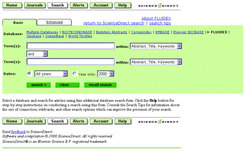Open Help in top navigation
This screenshot has width=245, height=152.
(x=122, y=5)
